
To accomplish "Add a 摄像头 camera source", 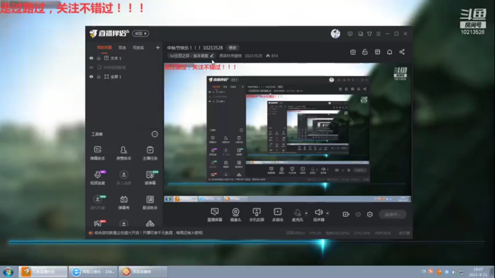I will coord(236,214).
